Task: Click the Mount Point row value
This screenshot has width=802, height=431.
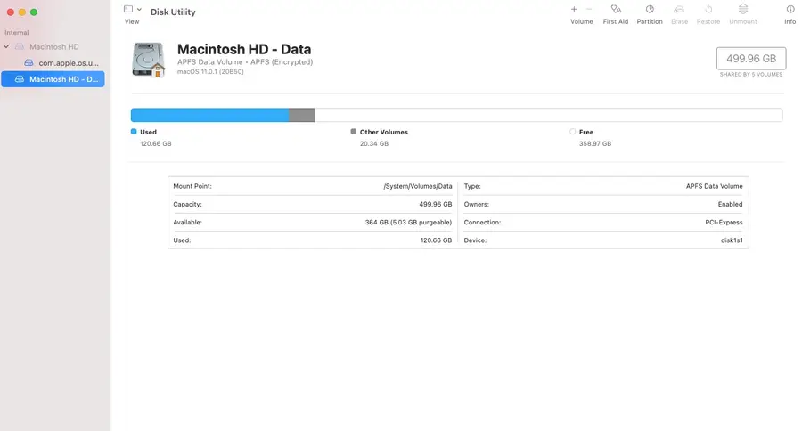Action: 417,186
